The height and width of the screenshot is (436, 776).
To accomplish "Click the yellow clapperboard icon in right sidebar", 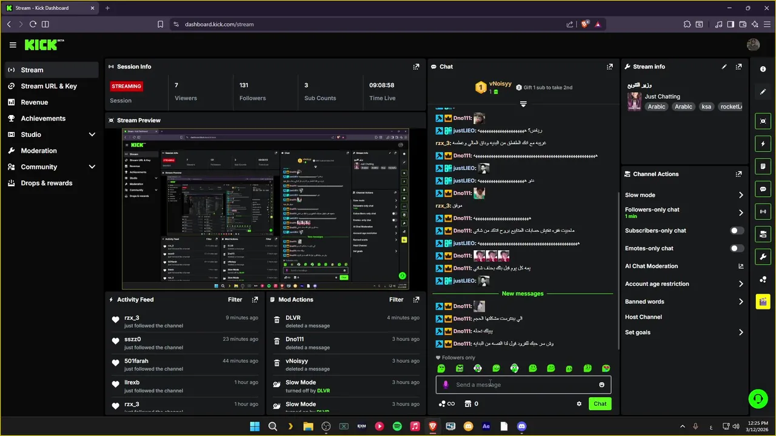I will pyautogui.click(x=763, y=302).
